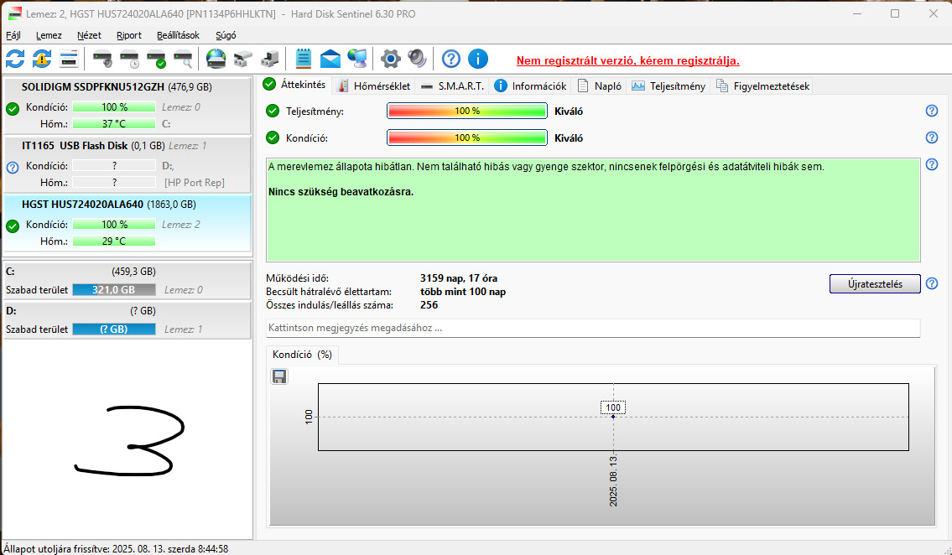Click help icon next to Teljesítmény bar
Image resolution: width=952 pixels, height=555 pixels.
pos(931,111)
